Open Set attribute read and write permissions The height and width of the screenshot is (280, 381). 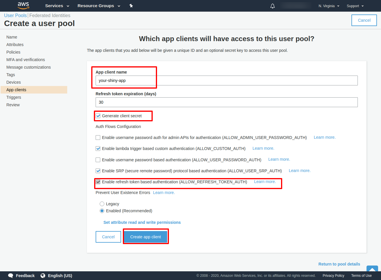[x=142, y=222]
